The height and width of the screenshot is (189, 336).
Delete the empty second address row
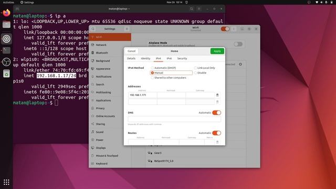[x=217, y=102]
